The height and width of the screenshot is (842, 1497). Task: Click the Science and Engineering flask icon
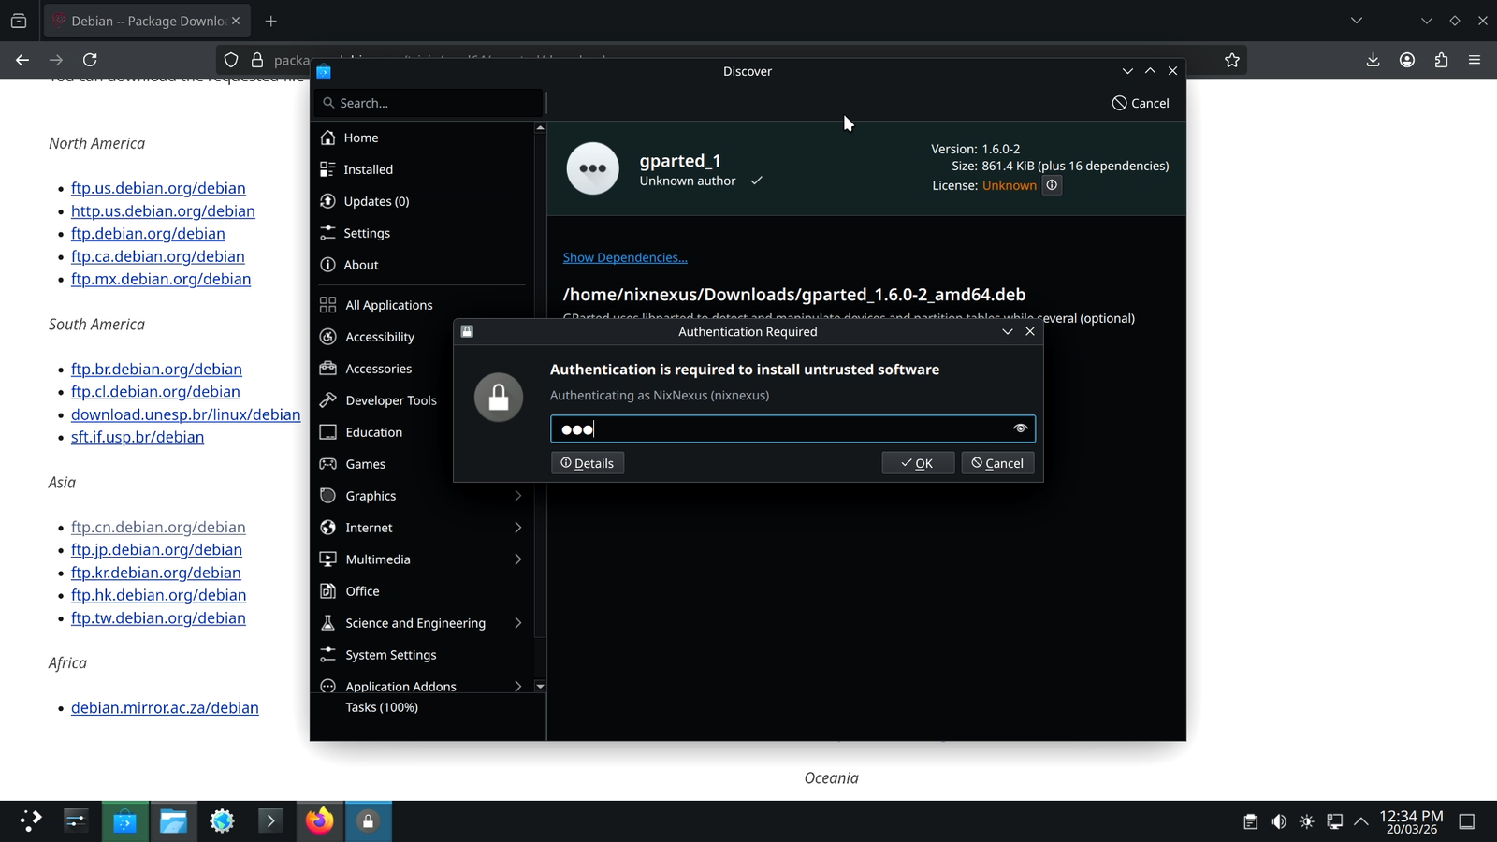coord(327,623)
